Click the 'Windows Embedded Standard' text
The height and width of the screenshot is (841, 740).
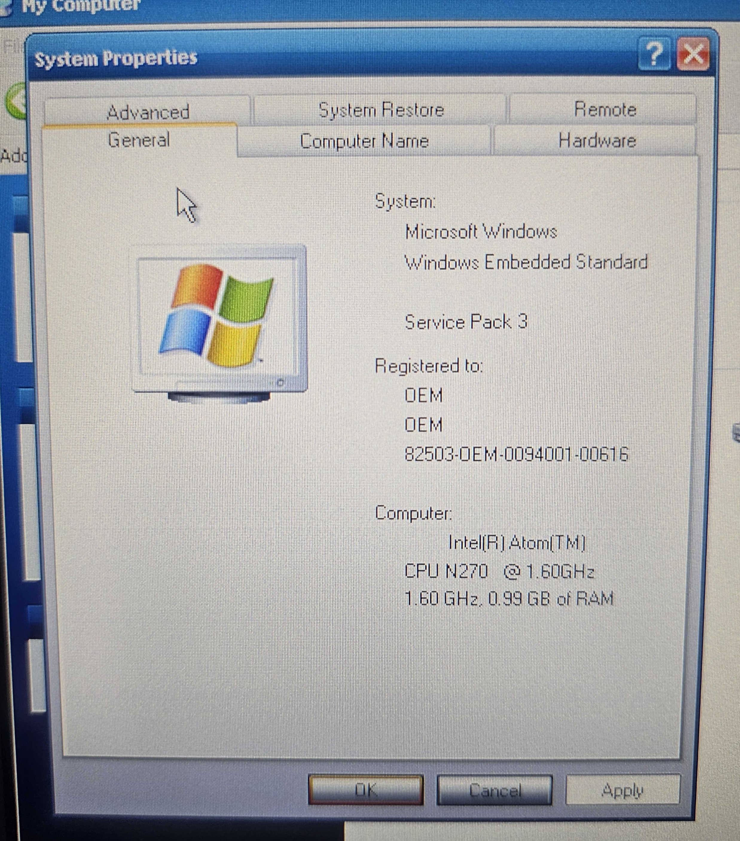[x=526, y=262]
